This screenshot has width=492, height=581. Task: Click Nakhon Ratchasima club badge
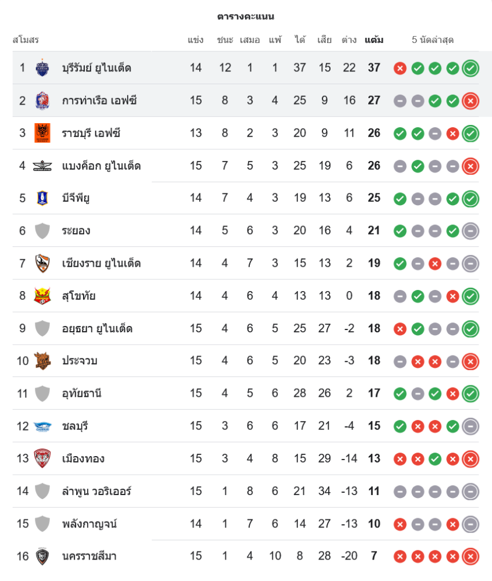coord(42,556)
